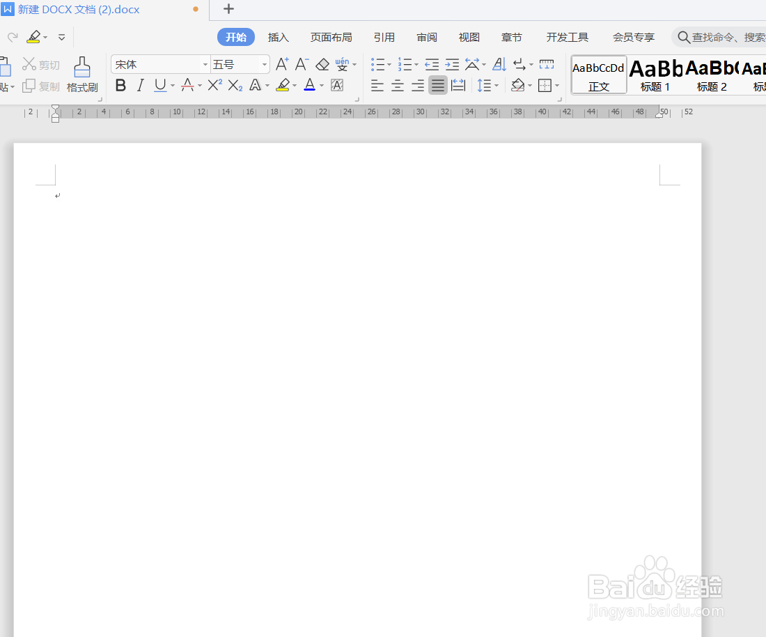Switch to the 视图 tab
Image resolution: width=766 pixels, height=637 pixels.
469,37
